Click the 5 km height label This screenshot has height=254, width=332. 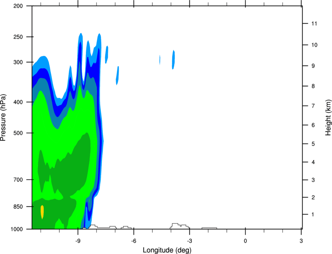click(313, 144)
